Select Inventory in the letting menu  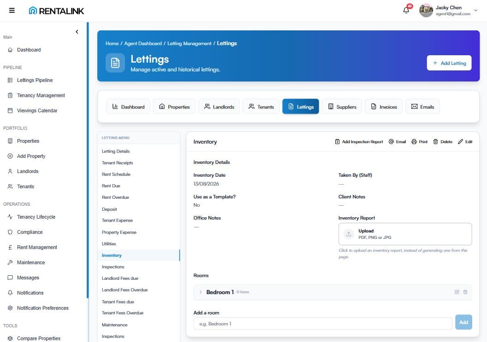[138, 255]
